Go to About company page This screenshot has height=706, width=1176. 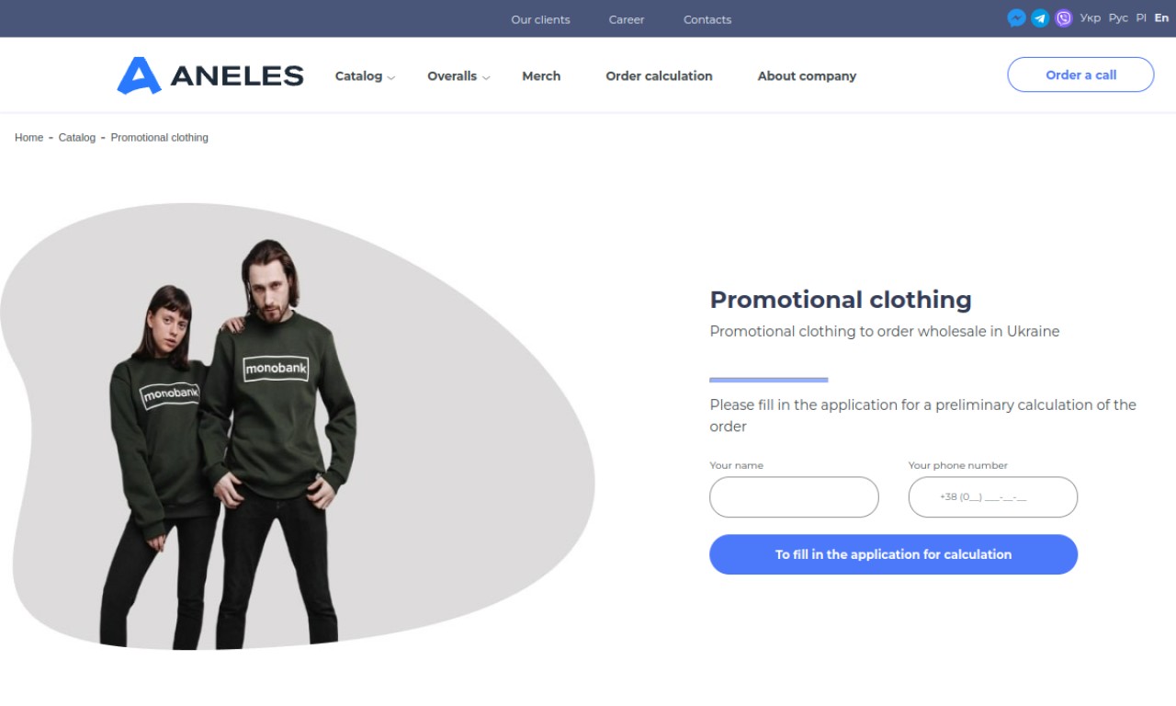(807, 76)
